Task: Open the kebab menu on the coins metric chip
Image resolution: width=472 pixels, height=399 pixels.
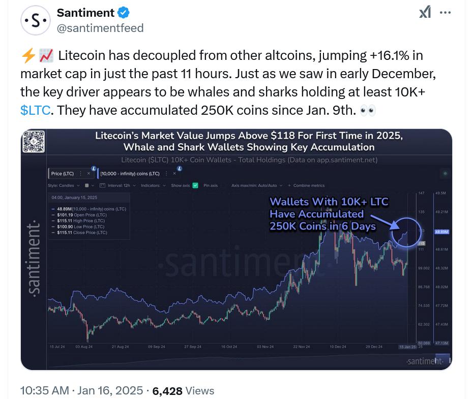Action: coord(166,172)
